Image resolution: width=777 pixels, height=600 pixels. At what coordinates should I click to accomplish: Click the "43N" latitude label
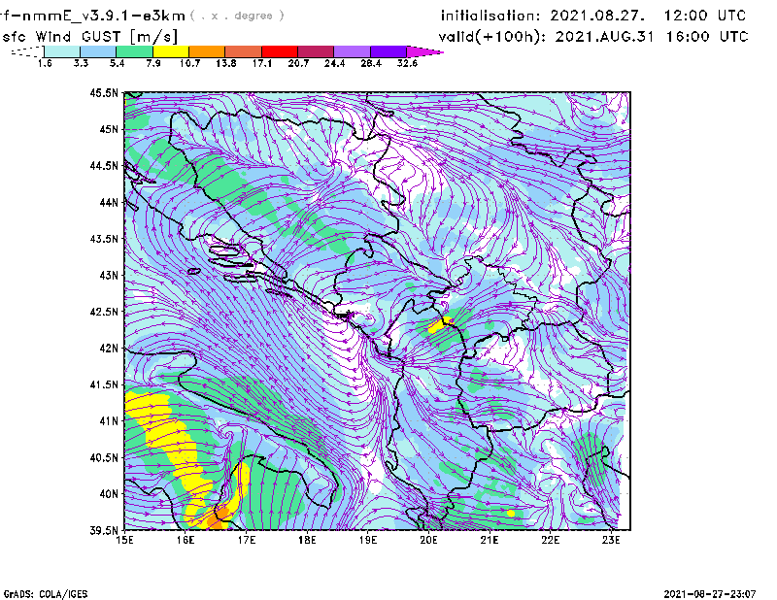tap(109, 275)
